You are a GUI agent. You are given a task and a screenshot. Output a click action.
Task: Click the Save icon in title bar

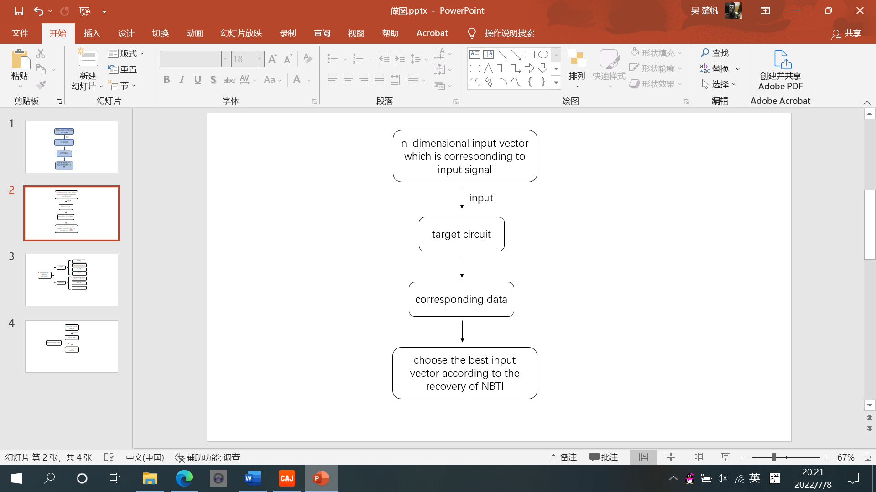tap(19, 11)
